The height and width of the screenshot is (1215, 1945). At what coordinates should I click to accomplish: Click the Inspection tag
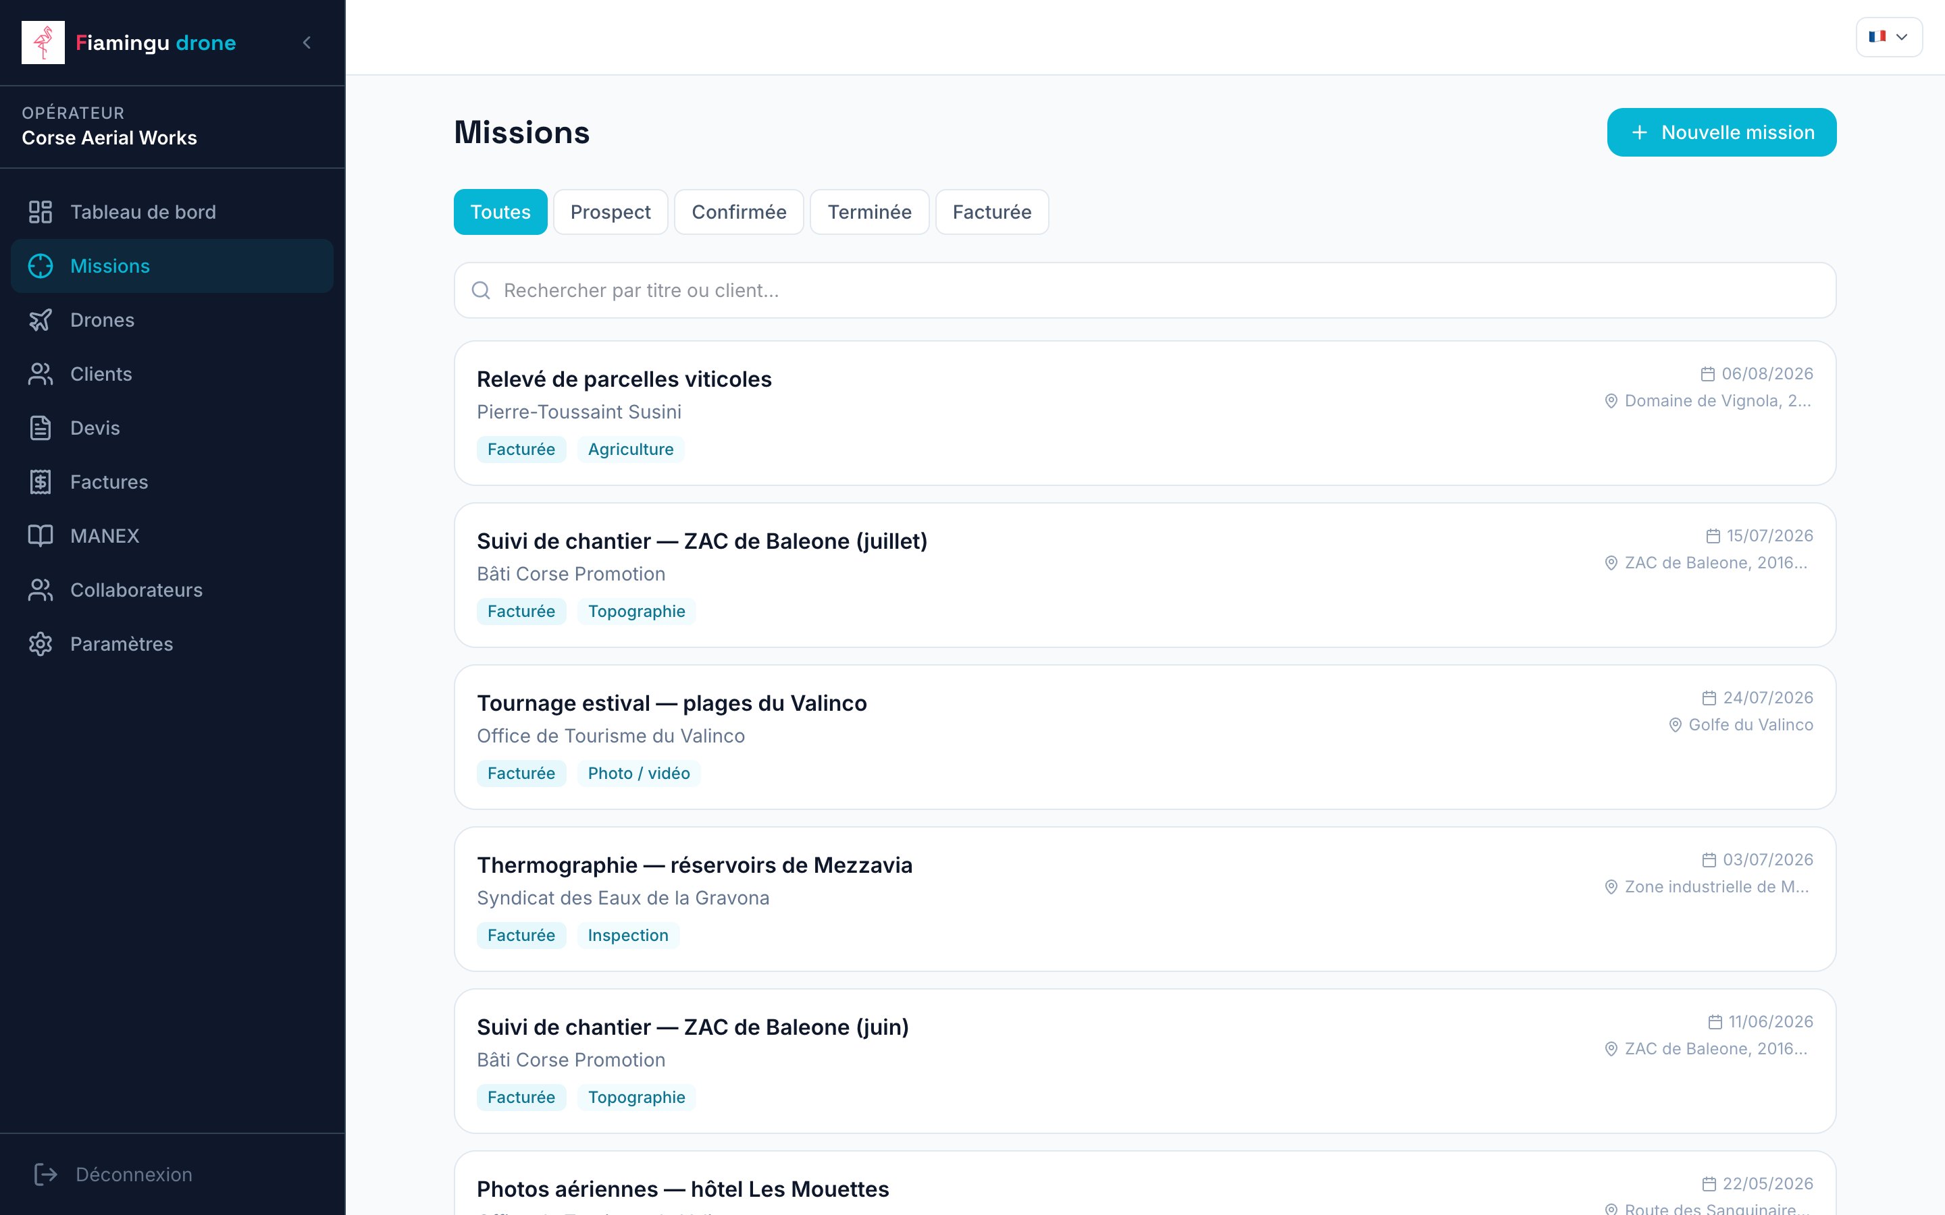point(627,936)
